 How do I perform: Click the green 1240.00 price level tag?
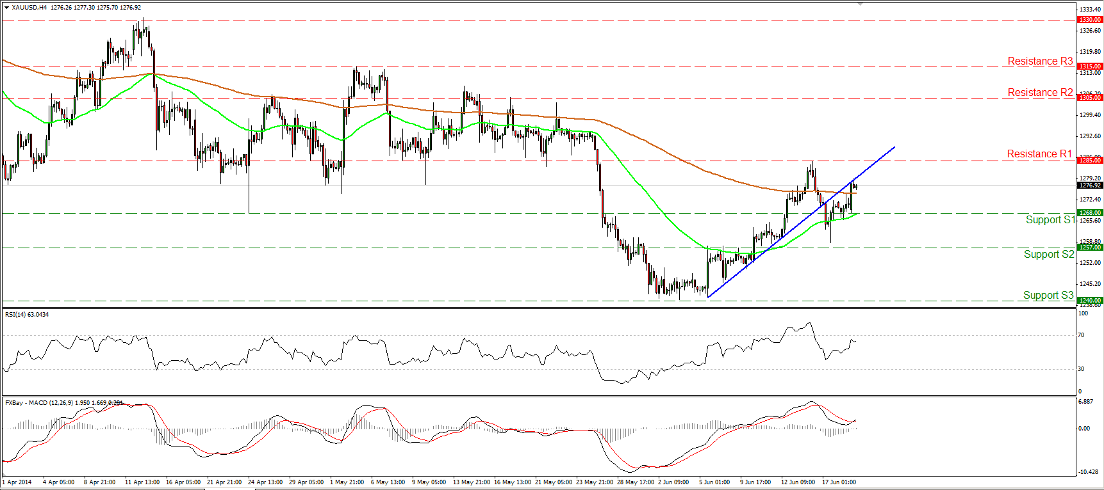(x=1090, y=300)
